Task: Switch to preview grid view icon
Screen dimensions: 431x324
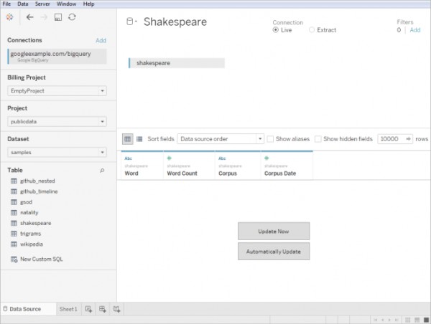Action: tap(128, 139)
